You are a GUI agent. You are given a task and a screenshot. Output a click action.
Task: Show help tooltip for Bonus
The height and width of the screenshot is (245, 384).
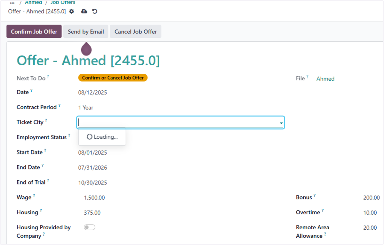click(315, 196)
